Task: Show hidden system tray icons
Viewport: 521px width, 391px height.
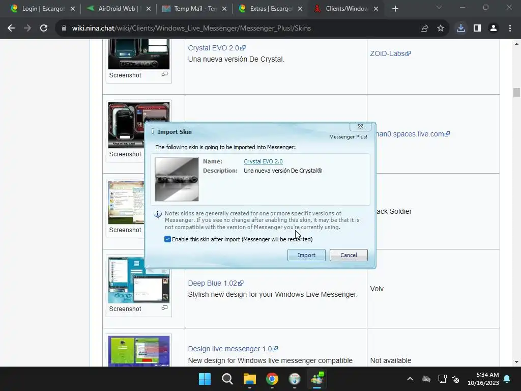Action: click(410, 379)
